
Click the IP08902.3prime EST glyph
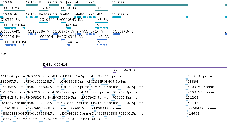(113, 95)
